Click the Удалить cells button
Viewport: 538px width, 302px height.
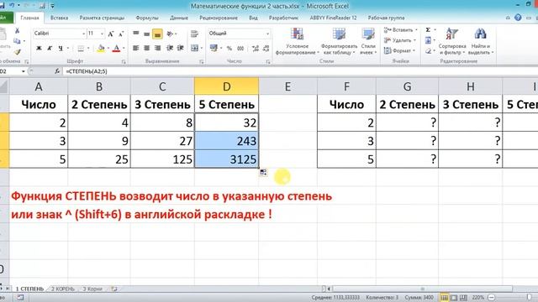pyautogui.click(x=400, y=40)
